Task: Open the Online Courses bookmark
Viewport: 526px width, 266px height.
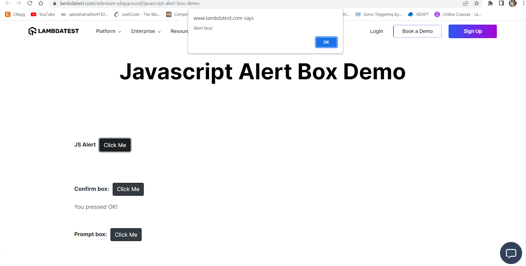Action: tap(458, 14)
